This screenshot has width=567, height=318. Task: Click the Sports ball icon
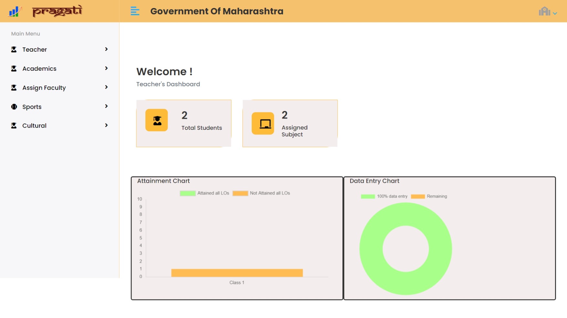(14, 107)
